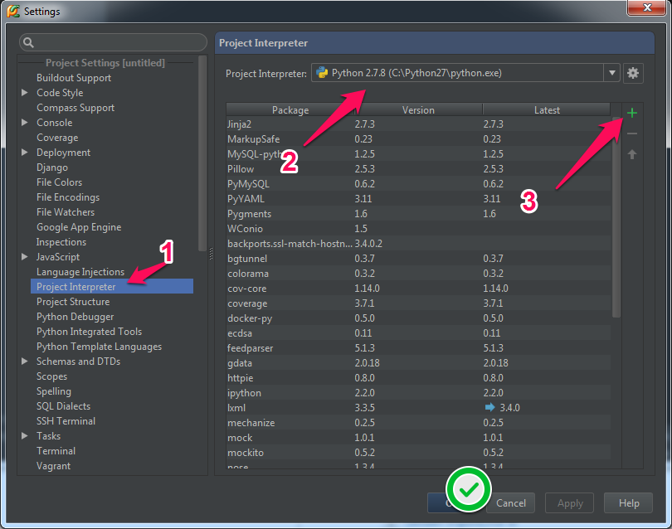
Task: Click the settings search input field
Action: (x=113, y=42)
